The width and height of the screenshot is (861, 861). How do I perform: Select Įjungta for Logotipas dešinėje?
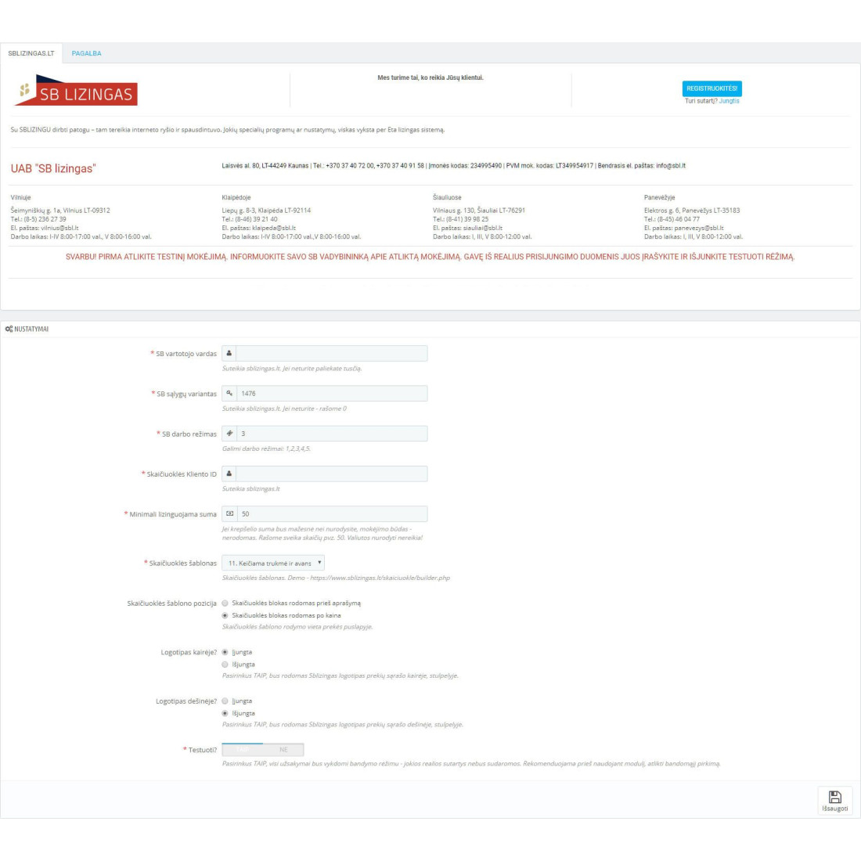click(x=225, y=701)
